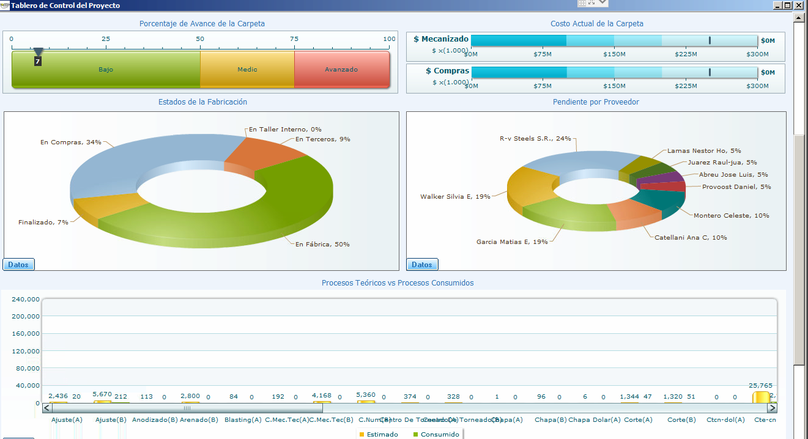Open Datos under the Pendiente por Proveedor chart

(422, 265)
